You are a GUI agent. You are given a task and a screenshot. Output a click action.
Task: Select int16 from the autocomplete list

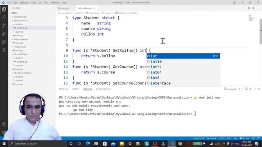[183, 62]
